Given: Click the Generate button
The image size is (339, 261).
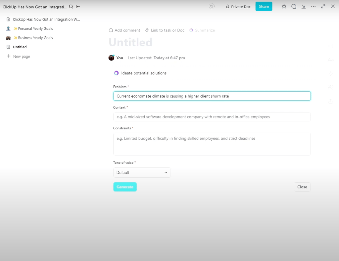Looking at the screenshot, I should pos(125,187).
